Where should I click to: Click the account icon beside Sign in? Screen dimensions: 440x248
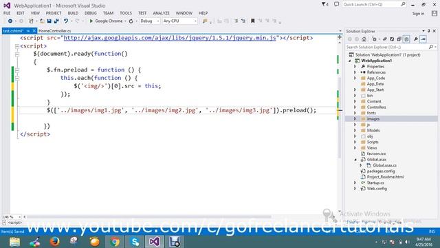[434, 13]
